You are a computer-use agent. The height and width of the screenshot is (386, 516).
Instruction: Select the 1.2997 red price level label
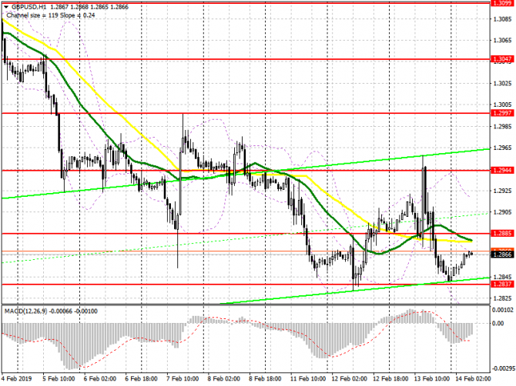click(x=502, y=113)
